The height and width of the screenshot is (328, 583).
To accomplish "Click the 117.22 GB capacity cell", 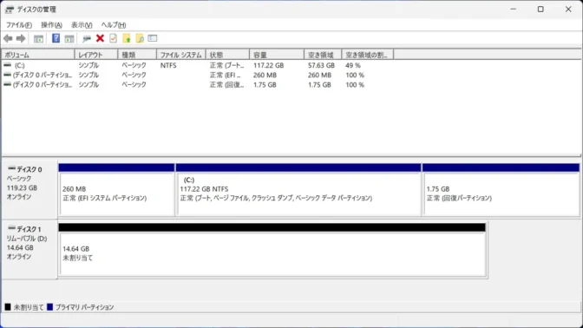I will coord(268,65).
